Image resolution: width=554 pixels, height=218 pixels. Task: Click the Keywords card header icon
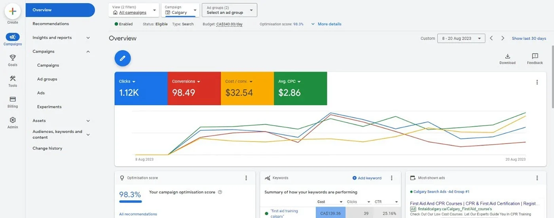coord(268,178)
